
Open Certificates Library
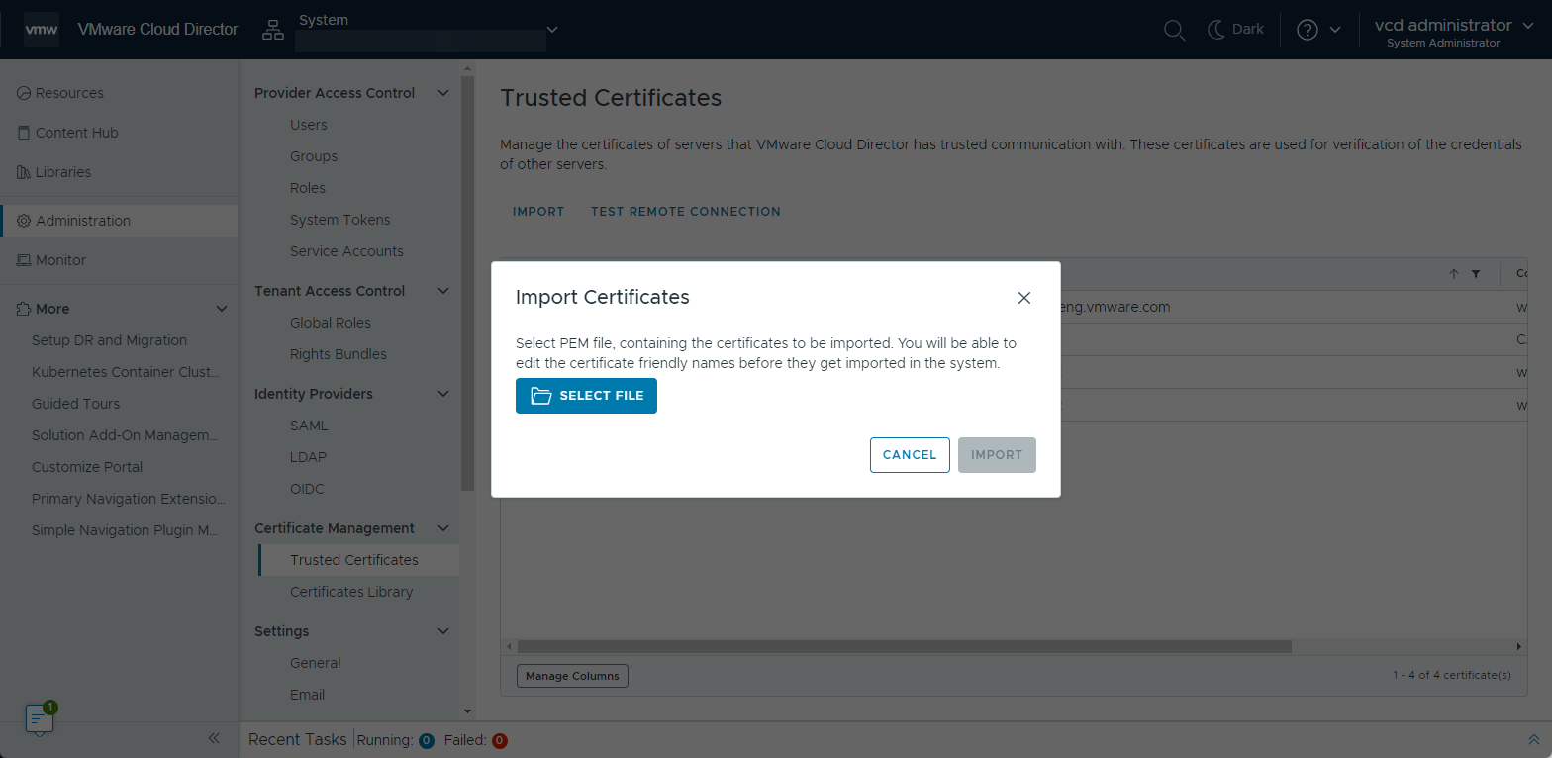(351, 592)
